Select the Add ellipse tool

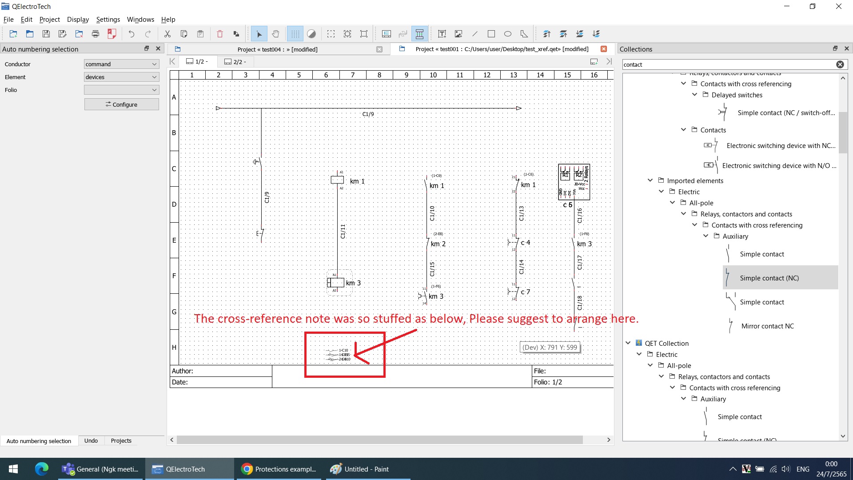(x=508, y=34)
